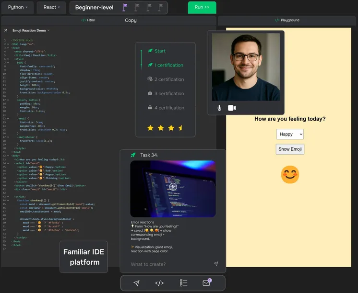The image size is (358, 293).
Task: Collapse the .emoji fold at line 22
Action: tap(8, 118)
